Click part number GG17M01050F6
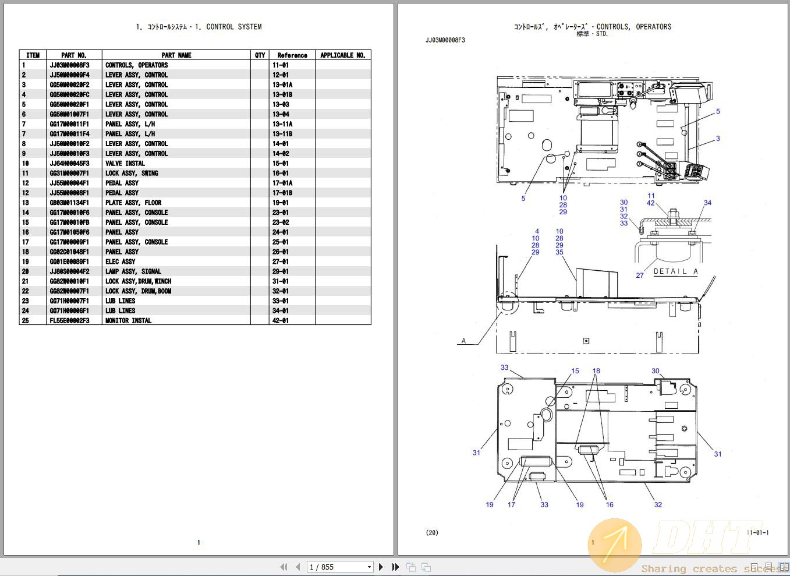The image size is (790, 576). click(x=69, y=232)
